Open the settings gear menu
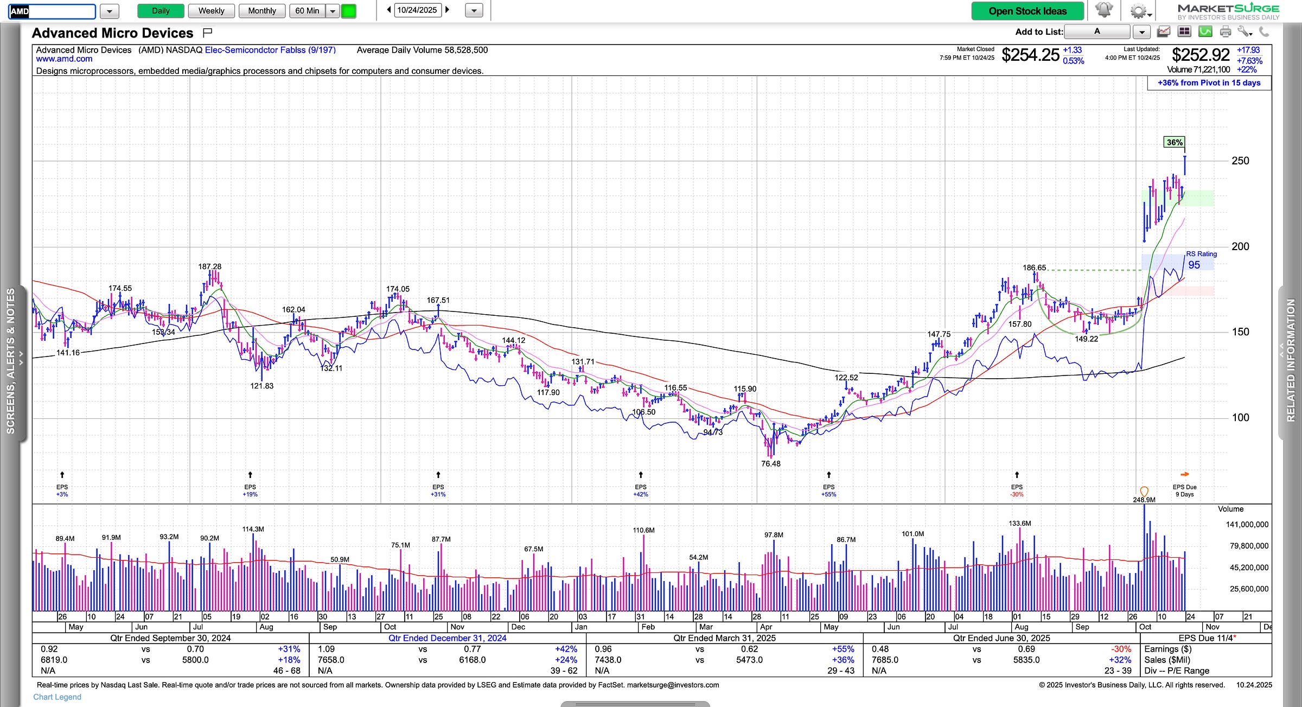1302x707 pixels. (1139, 11)
